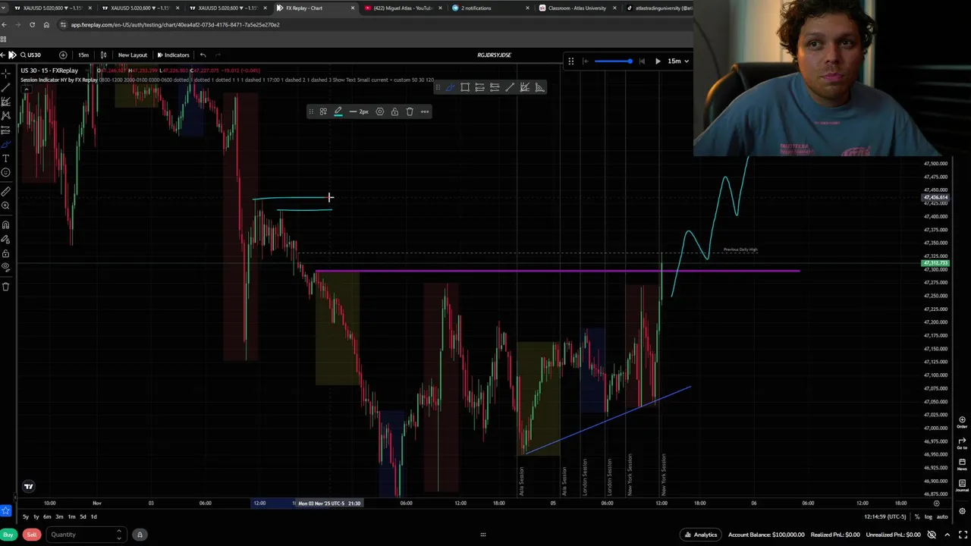Collapse the indicator legend chevron

pos(26,89)
